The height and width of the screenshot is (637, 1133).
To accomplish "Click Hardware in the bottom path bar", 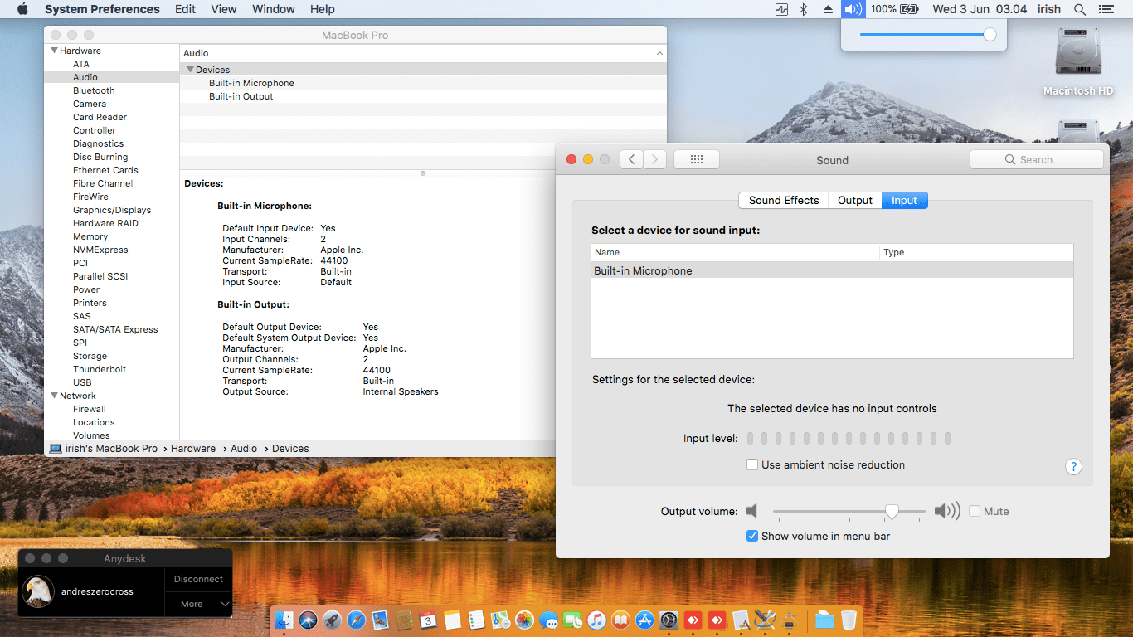I will [x=193, y=449].
